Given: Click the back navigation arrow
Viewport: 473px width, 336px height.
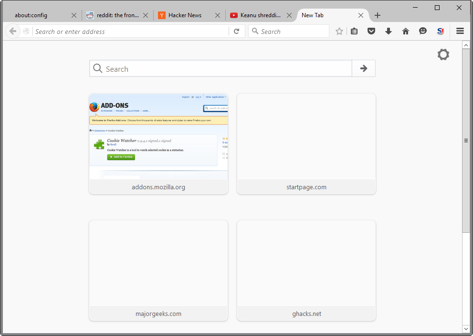Looking at the screenshot, I should pos(13,31).
